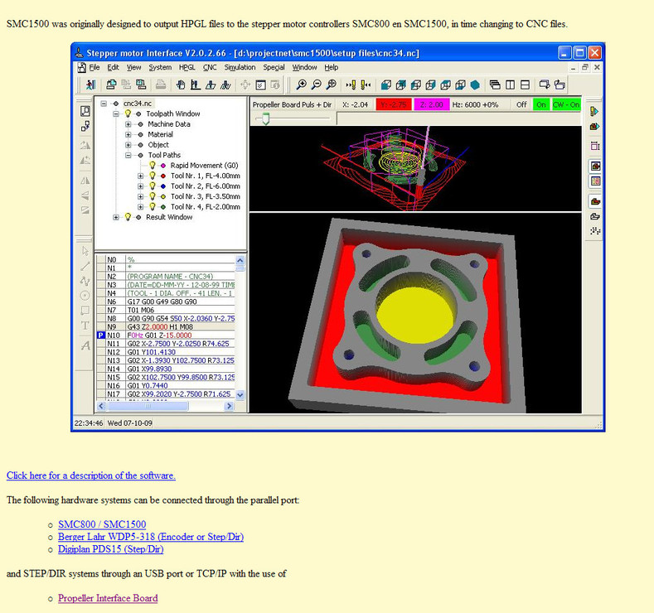This screenshot has height=613, width=654.
Task: Click the yellow tool step-forward icon
Action: click(x=351, y=85)
